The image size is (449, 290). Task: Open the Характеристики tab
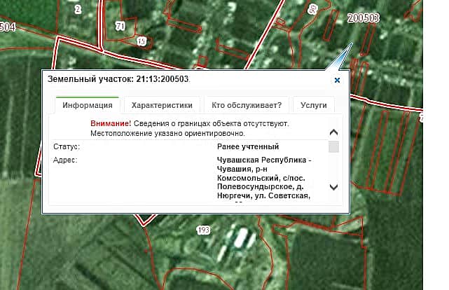tap(162, 105)
